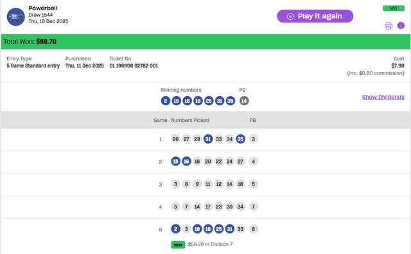Click ball 11 in game 3

[208, 184]
